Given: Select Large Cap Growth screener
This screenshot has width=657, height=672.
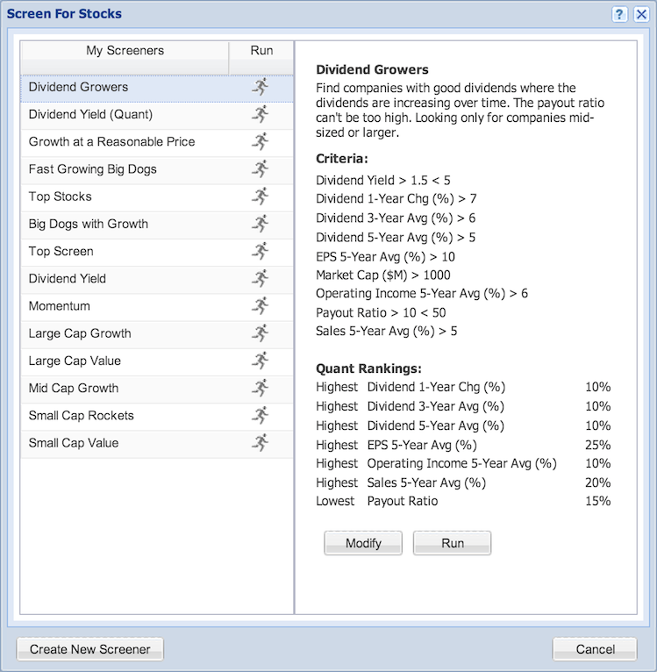Looking at the screenshot, I should [x=157, y=333].
